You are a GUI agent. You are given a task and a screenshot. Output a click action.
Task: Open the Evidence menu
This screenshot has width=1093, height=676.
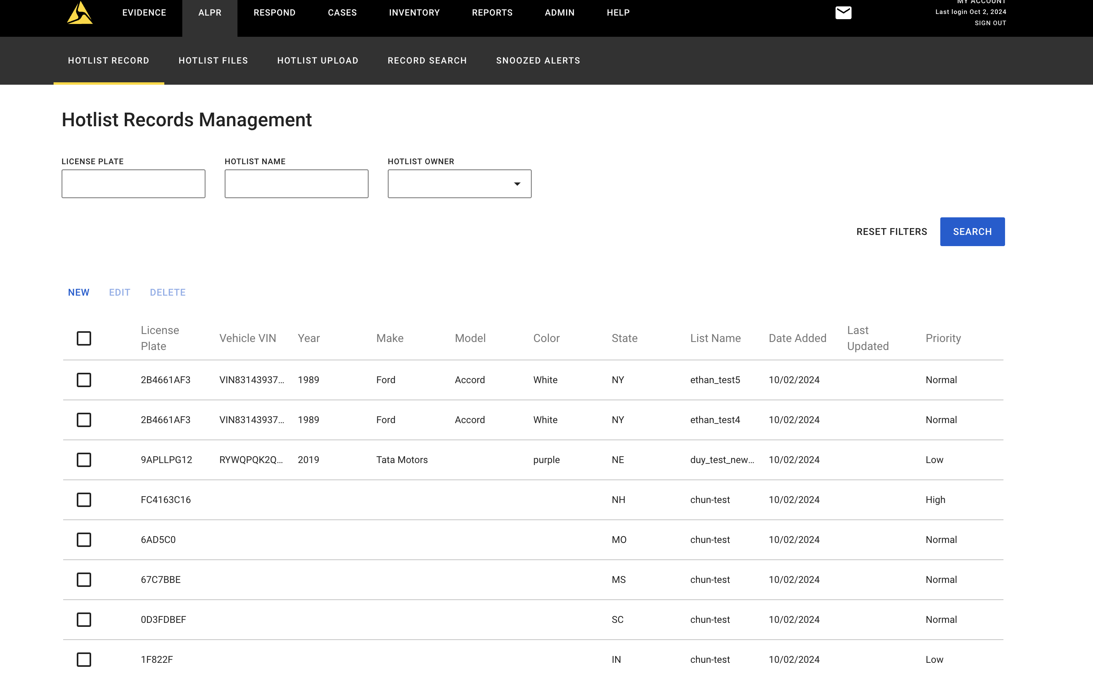click(x=144, y=13)
